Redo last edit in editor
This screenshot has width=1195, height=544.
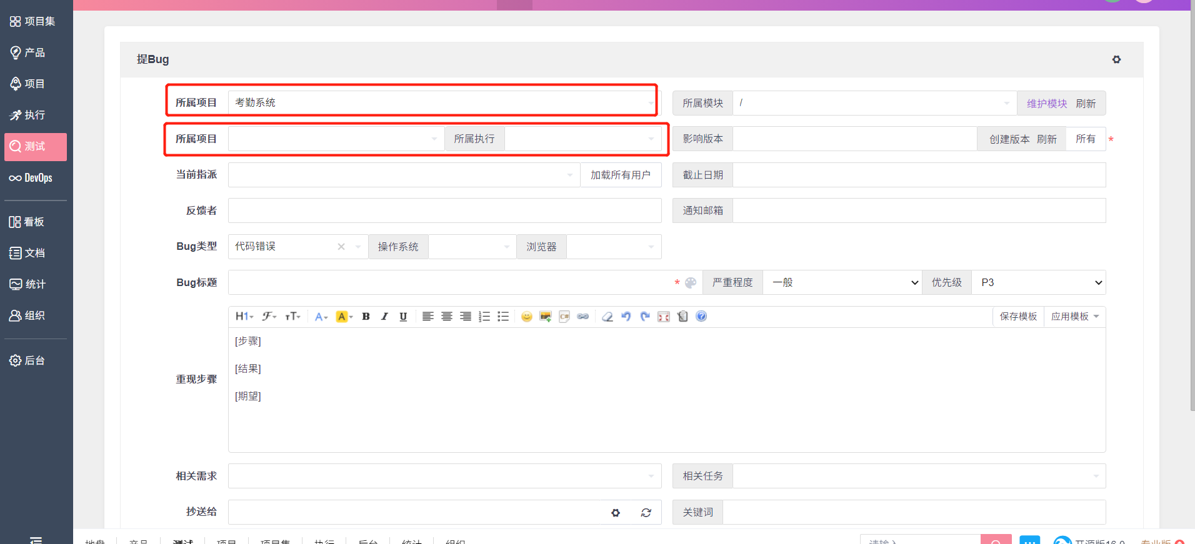coord(645,317)
